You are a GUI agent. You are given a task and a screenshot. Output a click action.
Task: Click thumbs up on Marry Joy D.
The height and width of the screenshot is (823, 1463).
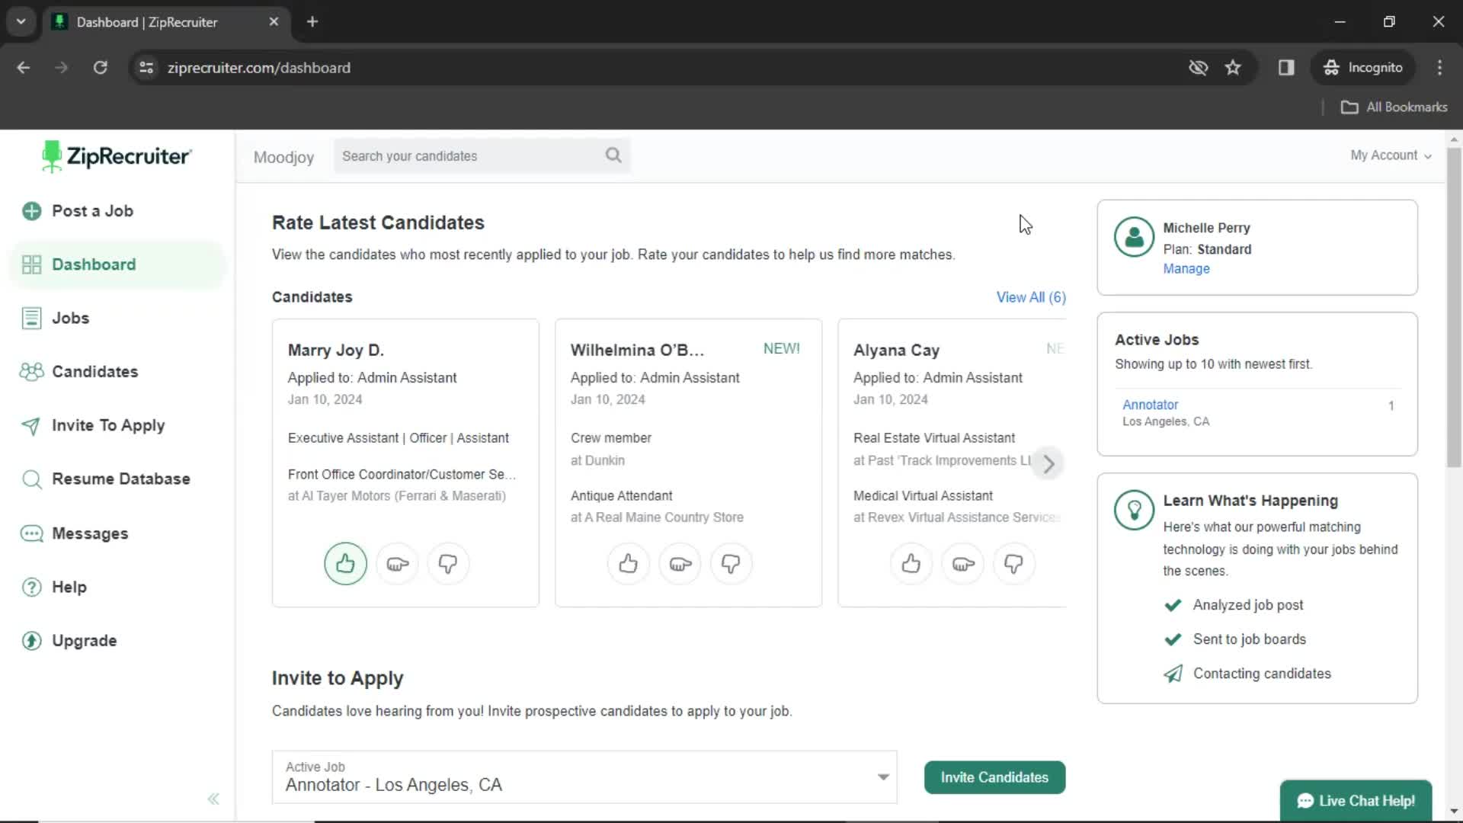pos(346,562)
